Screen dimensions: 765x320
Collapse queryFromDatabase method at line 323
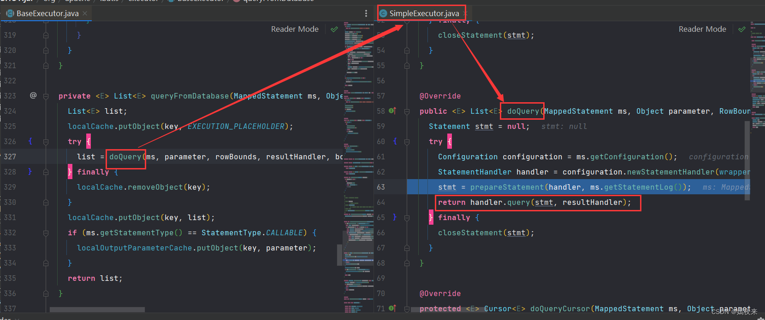pyautogui.click(x=46, y=96)
